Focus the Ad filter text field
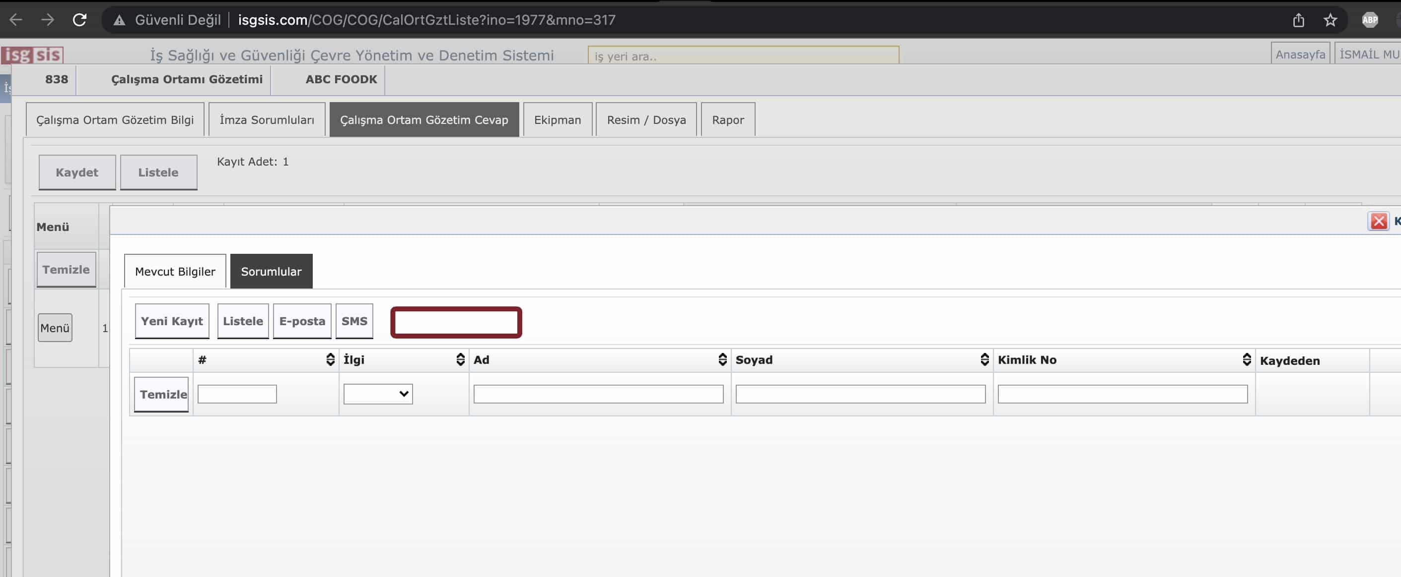The width and height of the screenshot is (1401, 577). point(598,394)
